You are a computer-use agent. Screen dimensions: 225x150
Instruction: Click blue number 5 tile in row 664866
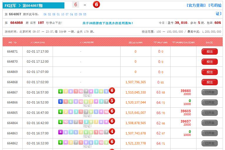[x=60, y=102]
